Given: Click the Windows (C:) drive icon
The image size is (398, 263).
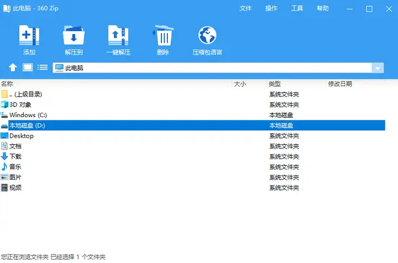Looking at the screenshot, I should tap(4, 115).
